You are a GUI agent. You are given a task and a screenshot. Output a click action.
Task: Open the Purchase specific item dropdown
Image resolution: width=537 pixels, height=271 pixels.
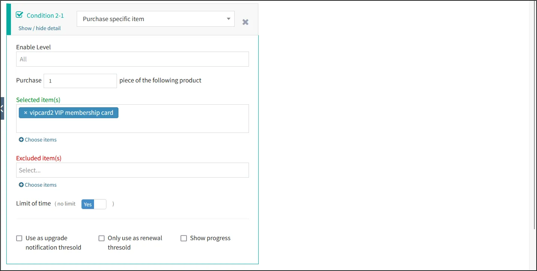click(x=150, y=19)
